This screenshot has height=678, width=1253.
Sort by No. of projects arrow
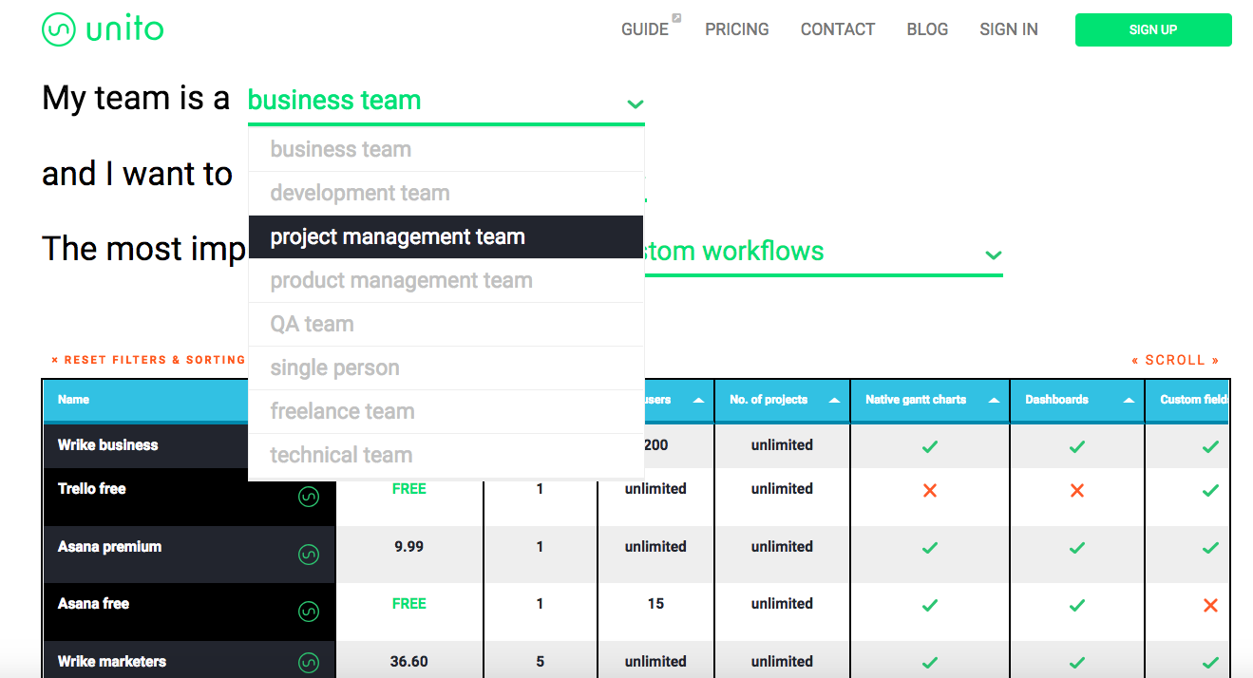tap(834, 401)
